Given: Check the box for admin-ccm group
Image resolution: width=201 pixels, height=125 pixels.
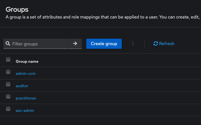Looking at the screenshot, I should (x=8, y=72).
